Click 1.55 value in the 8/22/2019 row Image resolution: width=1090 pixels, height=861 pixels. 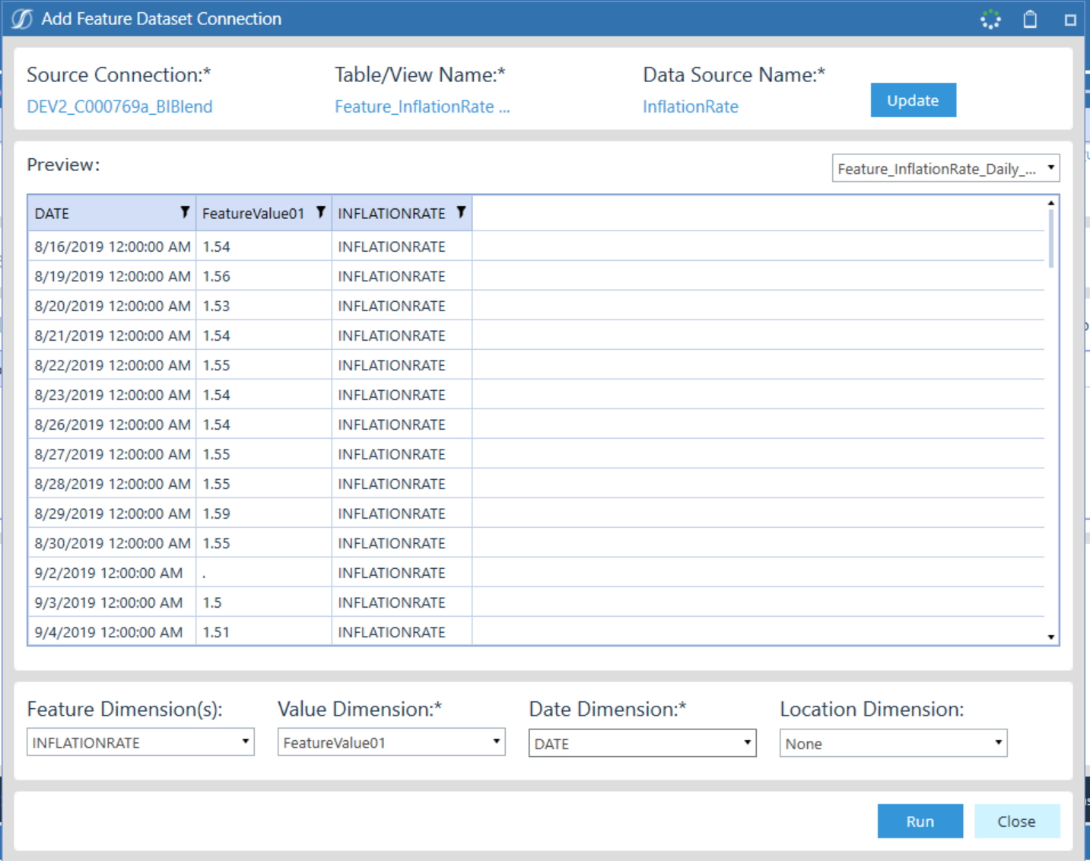264,365
